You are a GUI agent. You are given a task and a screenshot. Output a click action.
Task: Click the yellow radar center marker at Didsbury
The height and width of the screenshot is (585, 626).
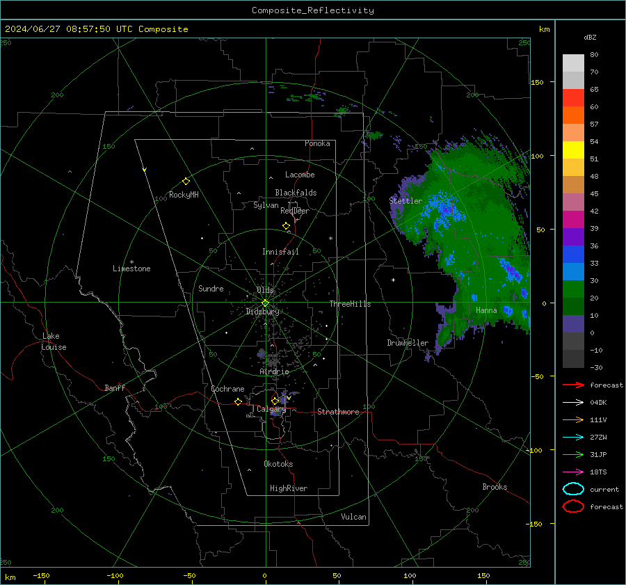[265, 303]
